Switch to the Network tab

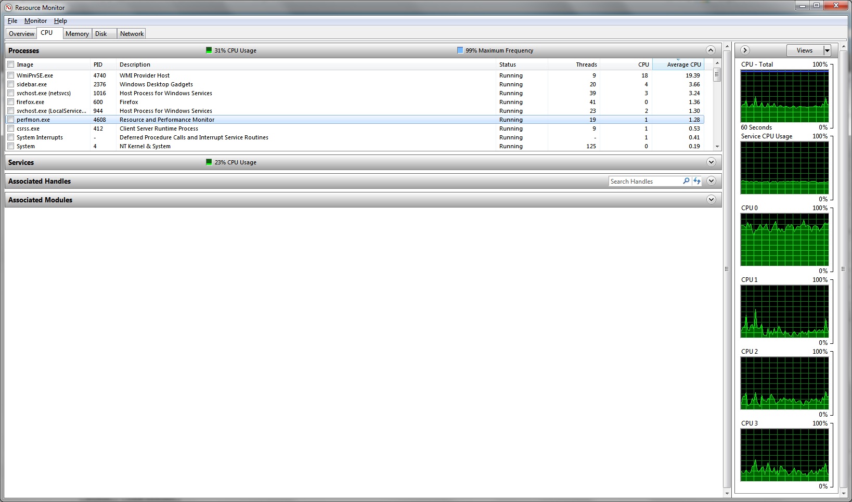pyautogui.click(x=132, y=34)
